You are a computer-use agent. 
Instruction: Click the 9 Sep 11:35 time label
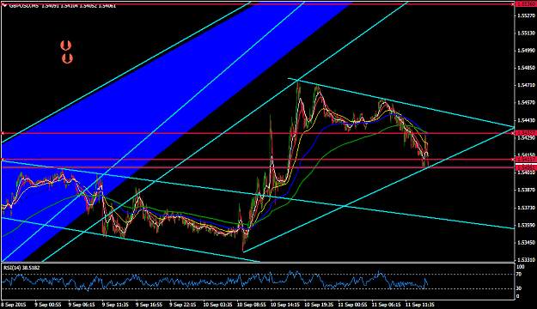[115, 304]
